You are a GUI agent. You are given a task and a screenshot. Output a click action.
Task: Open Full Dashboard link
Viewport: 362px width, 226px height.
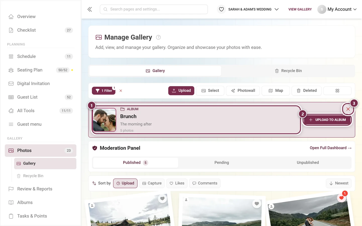point(331,148)
